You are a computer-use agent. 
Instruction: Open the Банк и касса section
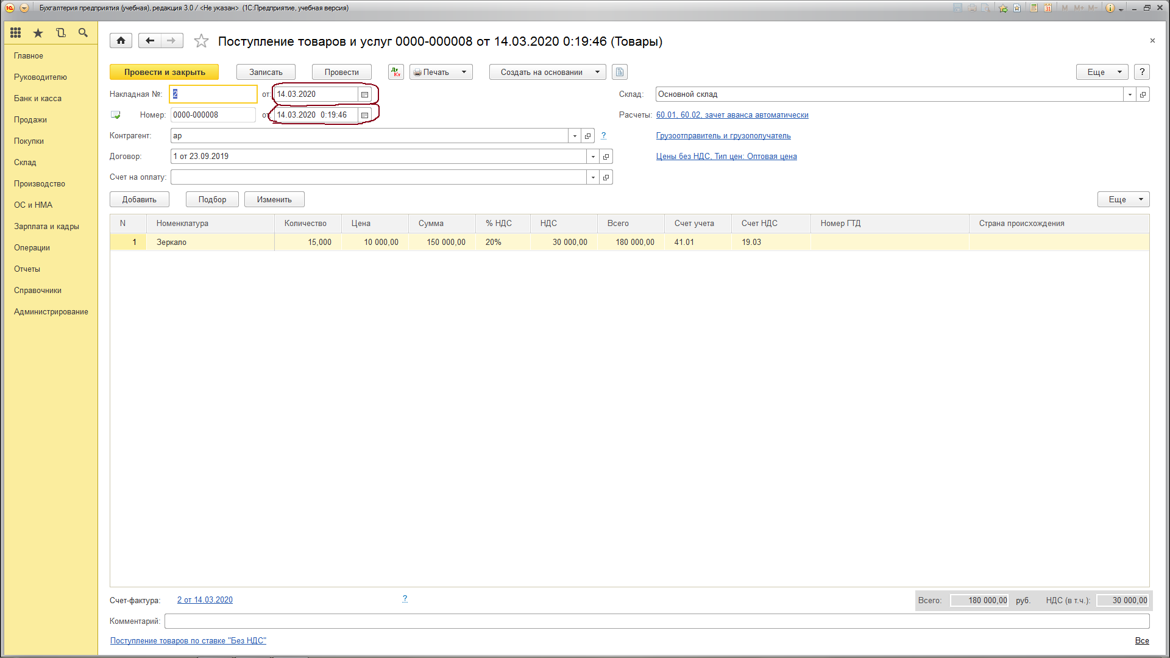(x=37, y=98)
